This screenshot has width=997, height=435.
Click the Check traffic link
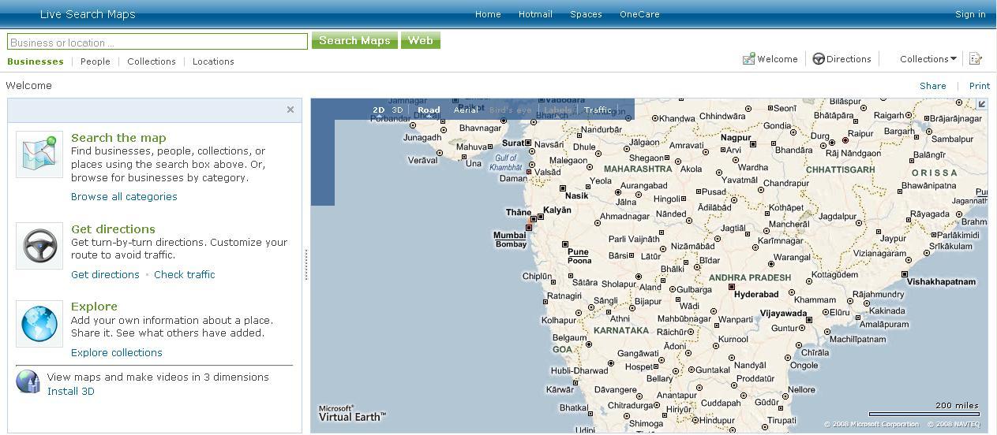point(184,275)
